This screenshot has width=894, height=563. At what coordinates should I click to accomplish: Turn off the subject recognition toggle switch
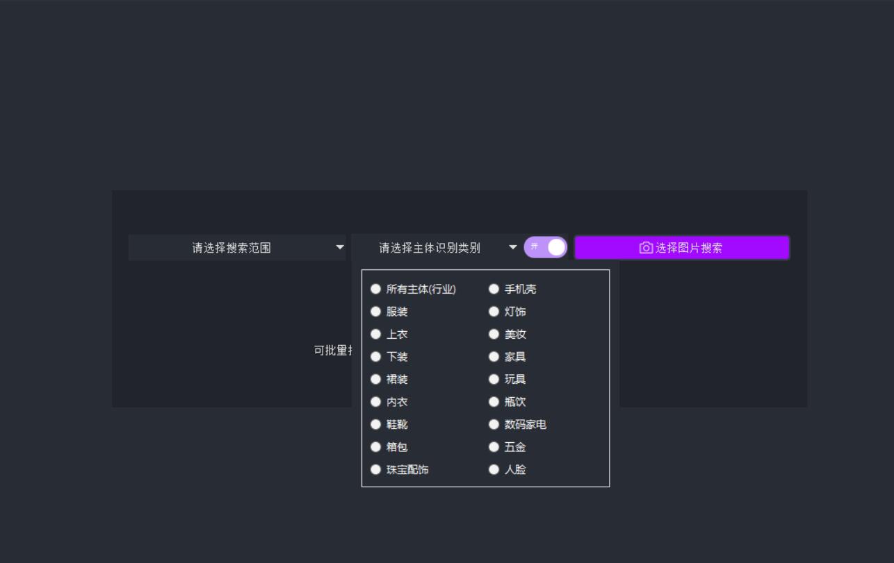(546, 247)
